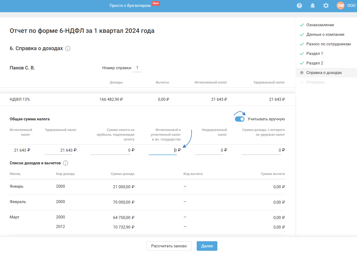This screenshot has width=357, height=255.
Task: Open the help question mark icon
Action: tap(299, 6)
